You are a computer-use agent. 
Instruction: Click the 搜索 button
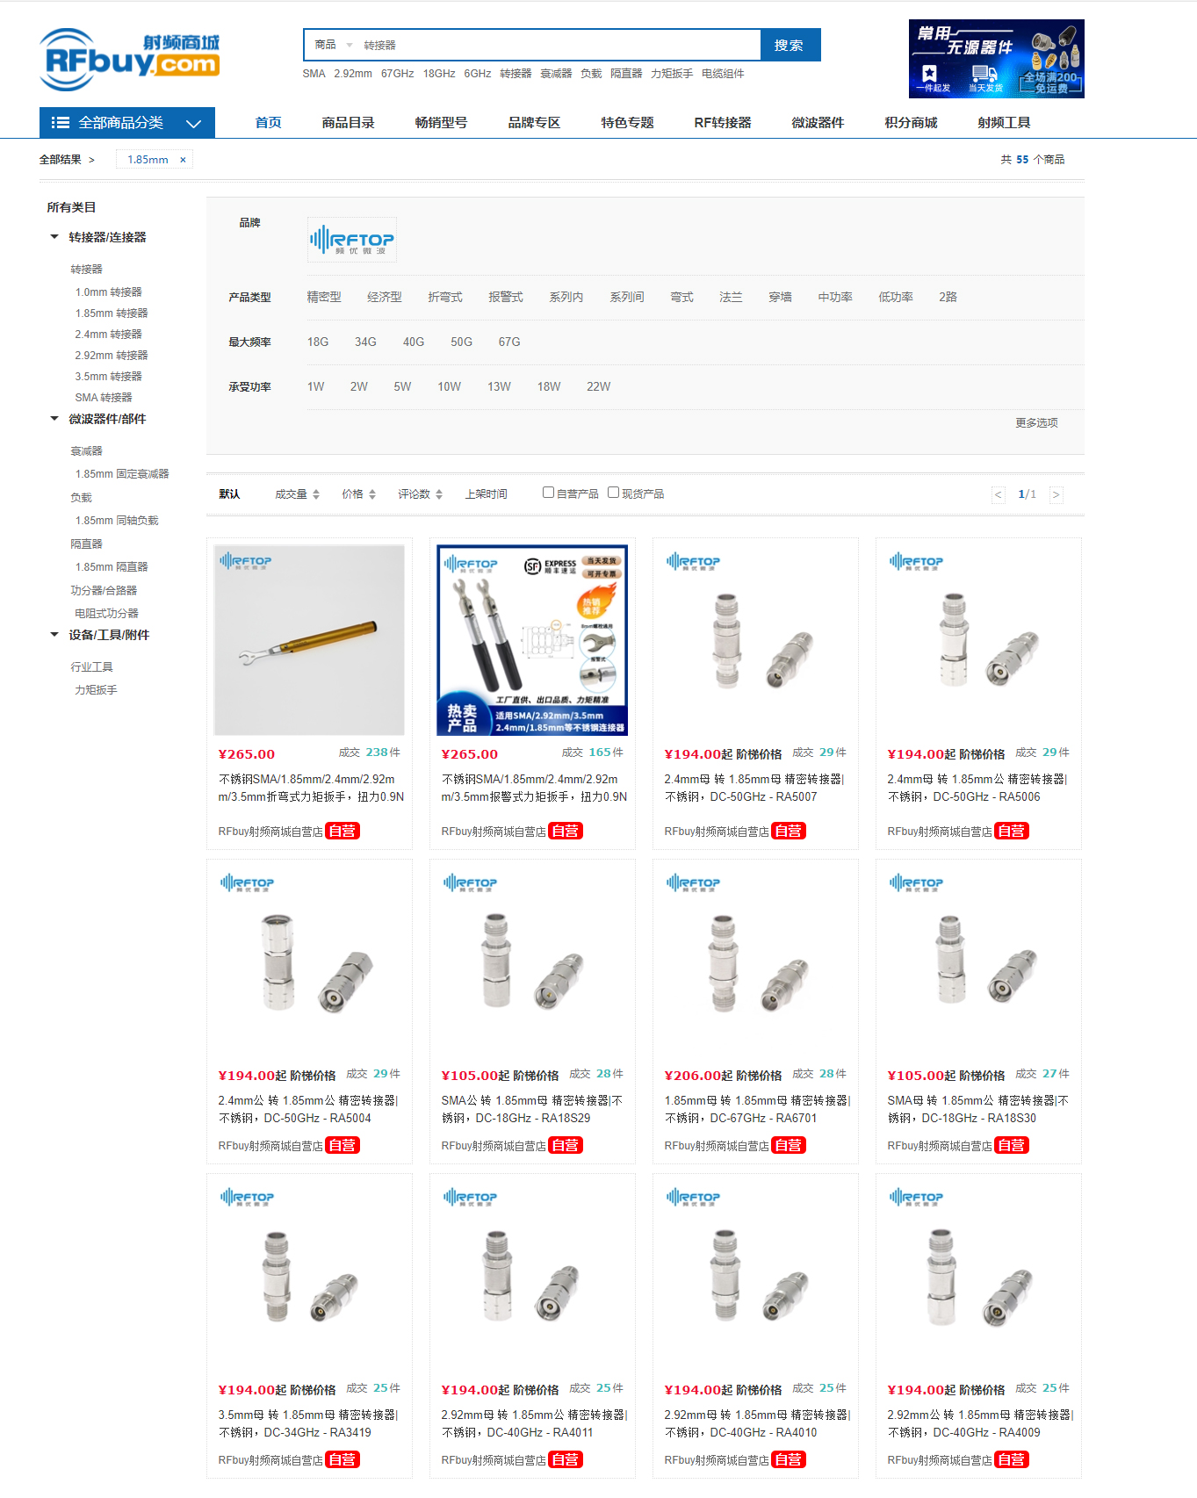click(x=790, y=45)
